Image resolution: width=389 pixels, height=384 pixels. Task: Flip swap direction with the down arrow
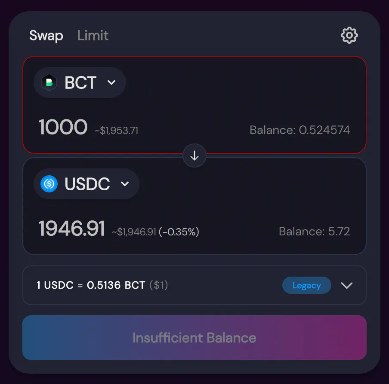click(194, 156)
